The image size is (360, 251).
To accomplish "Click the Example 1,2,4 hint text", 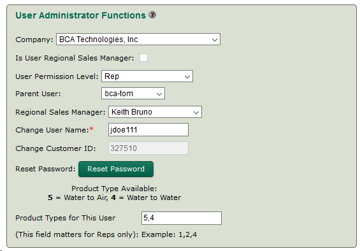I will pos(169,234).
